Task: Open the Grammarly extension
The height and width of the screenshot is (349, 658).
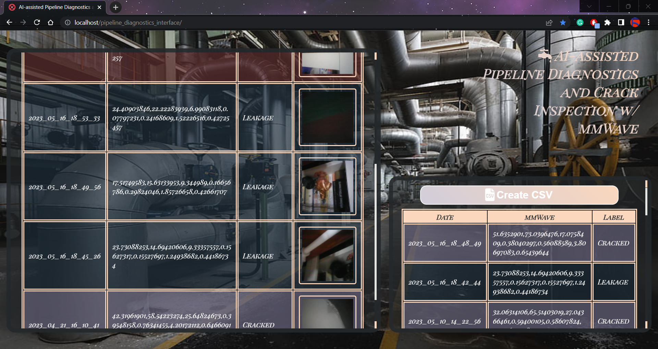Action: [x=580, y=23]
